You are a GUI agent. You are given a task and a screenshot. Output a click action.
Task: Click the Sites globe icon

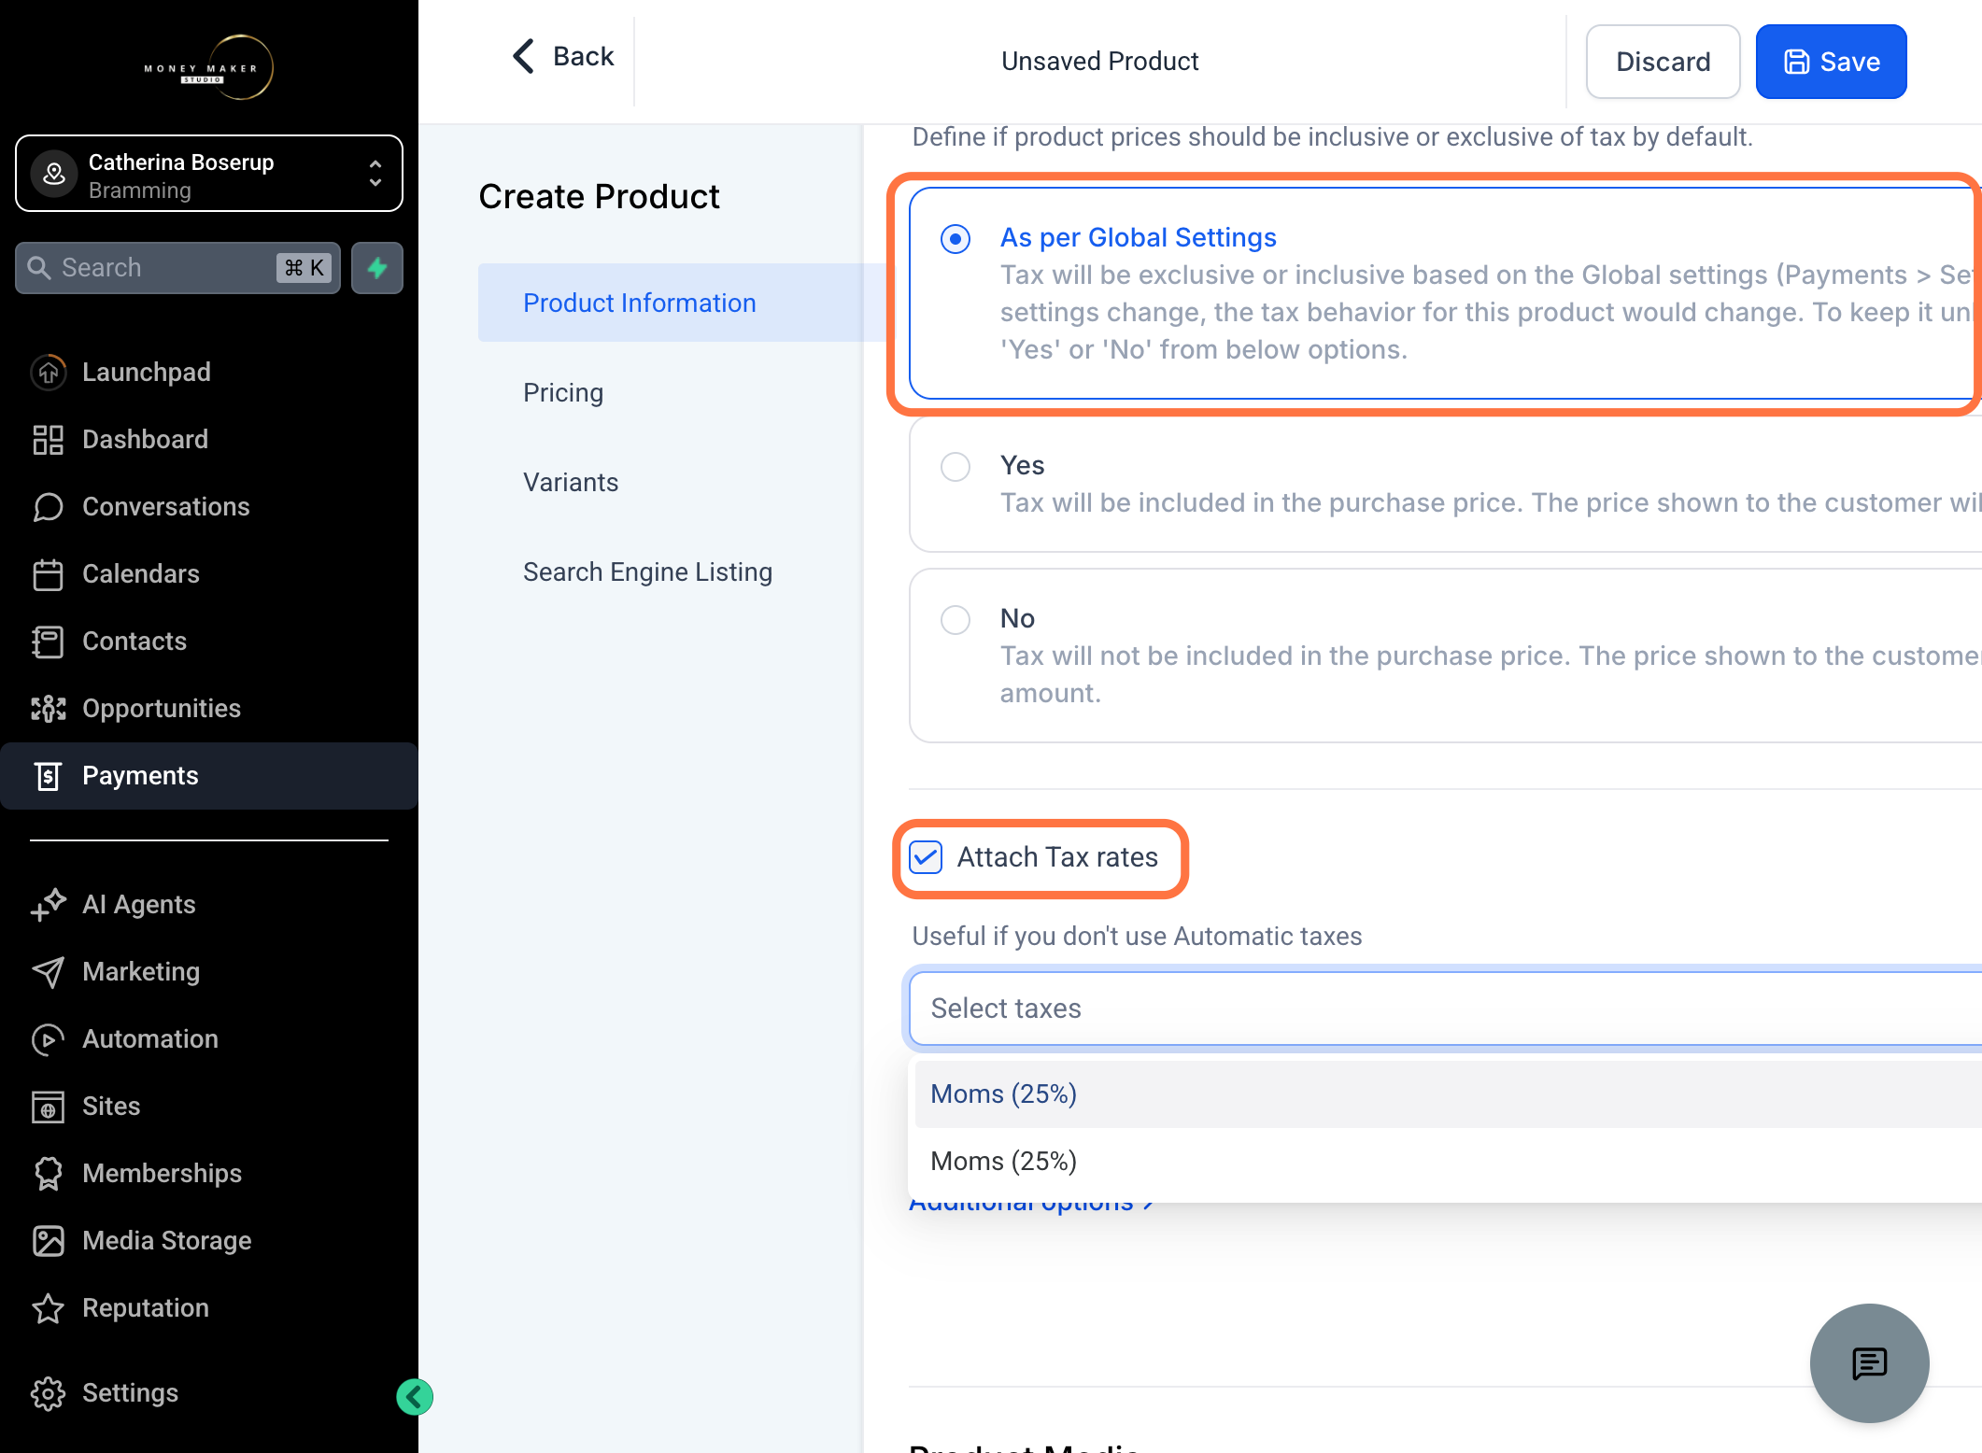[48, 1106]
